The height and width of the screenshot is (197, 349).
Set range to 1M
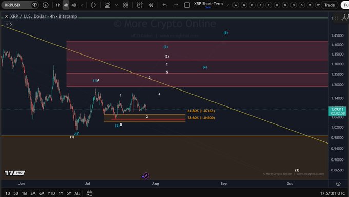(24, 193)
